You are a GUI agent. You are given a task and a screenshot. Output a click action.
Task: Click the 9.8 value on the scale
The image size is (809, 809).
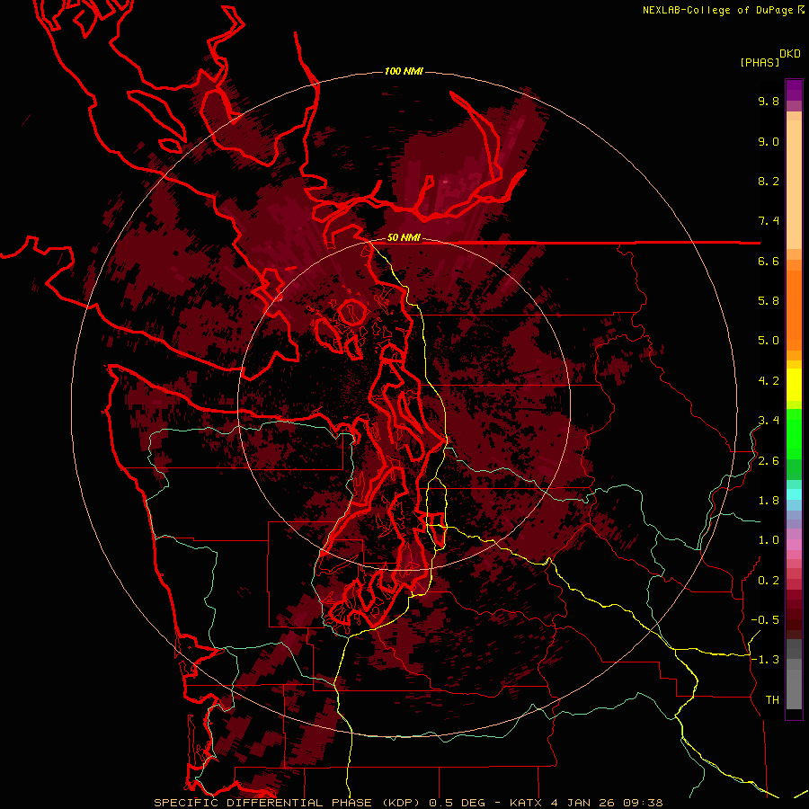[769, 101]
